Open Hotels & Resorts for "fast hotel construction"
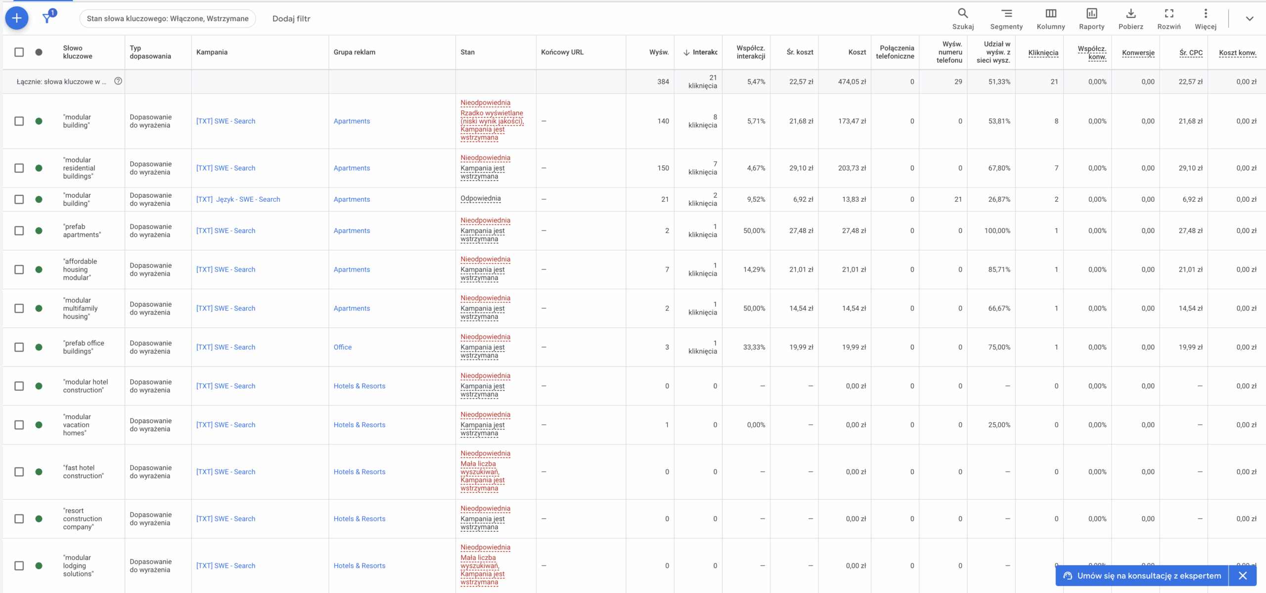 [359, 472]
